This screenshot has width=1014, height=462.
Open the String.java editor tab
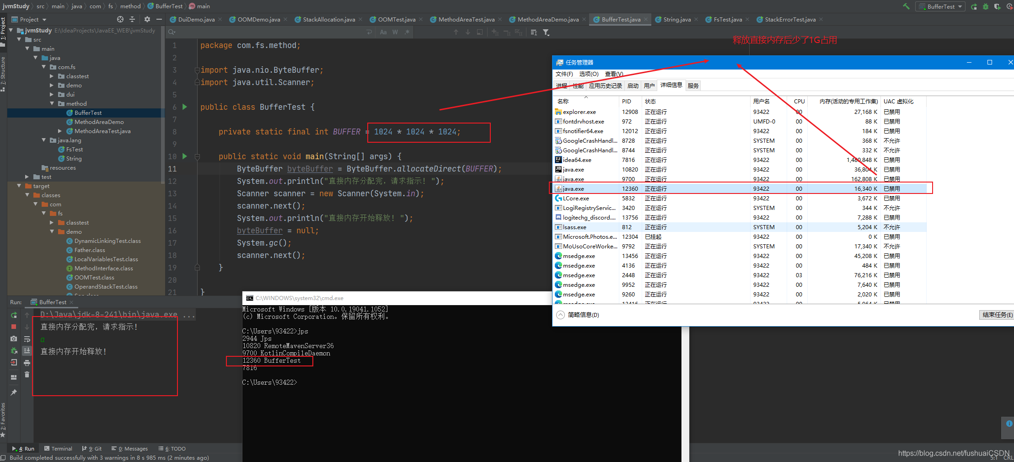[677, 19]
